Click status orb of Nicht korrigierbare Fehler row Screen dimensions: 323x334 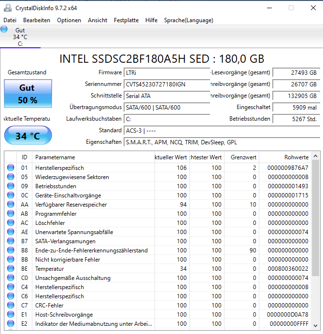point(11,259)
